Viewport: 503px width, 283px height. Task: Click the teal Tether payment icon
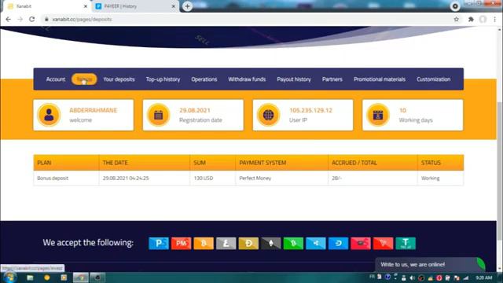(406, 243)
